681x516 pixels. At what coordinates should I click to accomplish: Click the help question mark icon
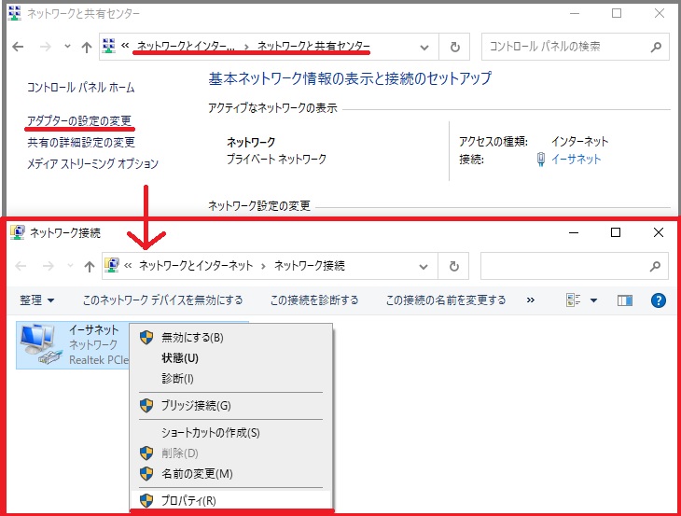pyautogui.click(x=658, y=300)
